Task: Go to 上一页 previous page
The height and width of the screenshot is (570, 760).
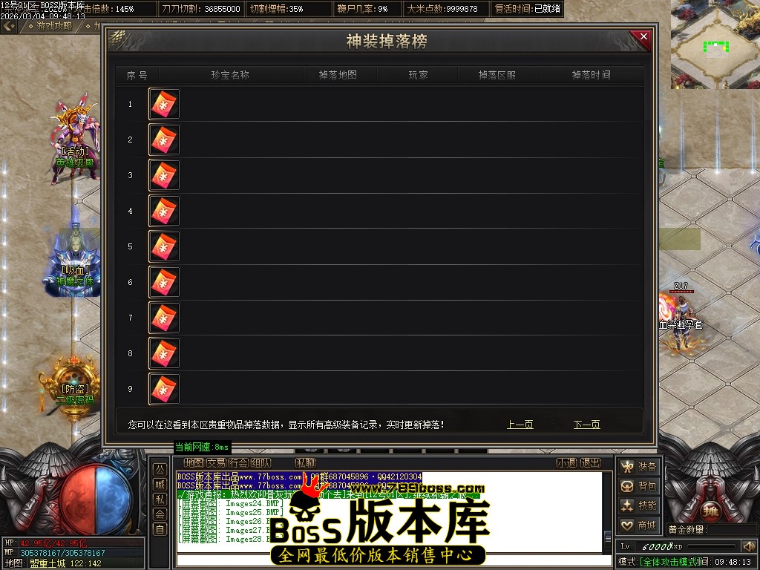Action: pyautogui.click(x=520, y=425)
